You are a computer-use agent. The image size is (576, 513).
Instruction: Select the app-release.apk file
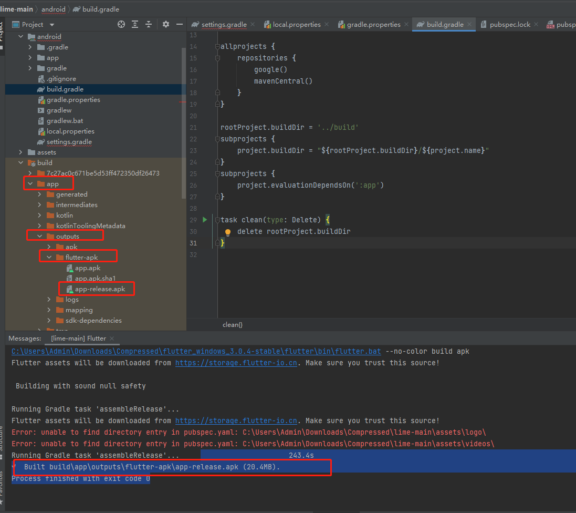[100, 289]
